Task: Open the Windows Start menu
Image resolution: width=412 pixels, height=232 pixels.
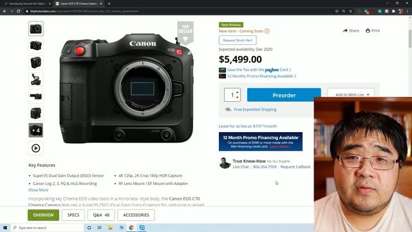Action: (x=5, y=227)
